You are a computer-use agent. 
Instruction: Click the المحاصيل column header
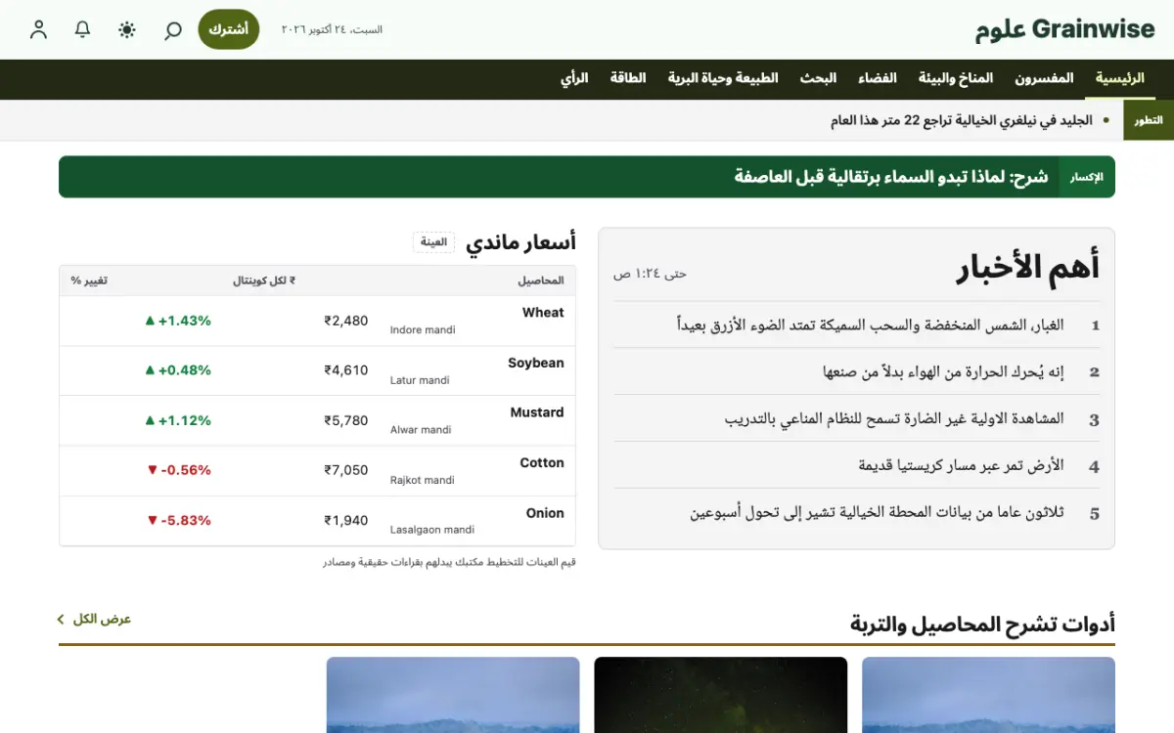pos(541,280)
